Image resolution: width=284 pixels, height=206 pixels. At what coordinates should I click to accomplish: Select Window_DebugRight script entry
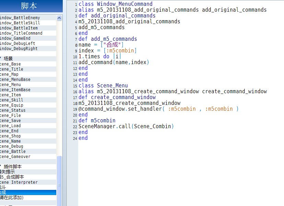pyautogui.click(x=28, y=49)
